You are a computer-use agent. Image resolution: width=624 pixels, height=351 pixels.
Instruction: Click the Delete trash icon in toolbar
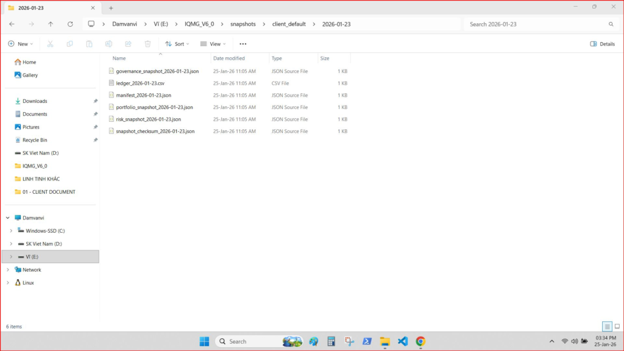[147, 44]
